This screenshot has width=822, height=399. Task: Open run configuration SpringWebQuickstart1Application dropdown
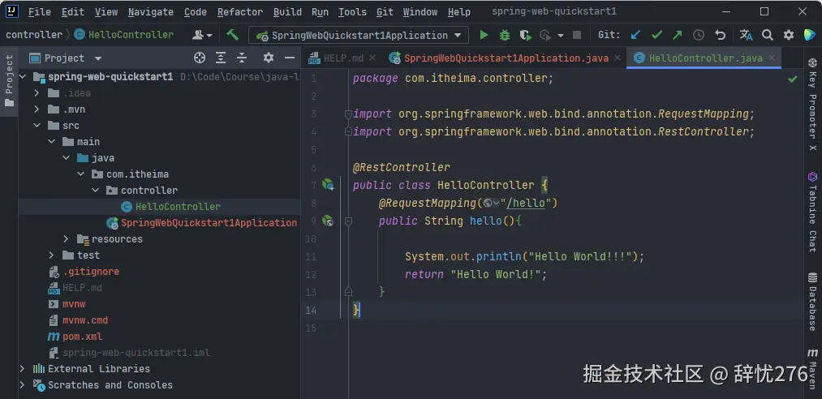click(x=358, y=35)
